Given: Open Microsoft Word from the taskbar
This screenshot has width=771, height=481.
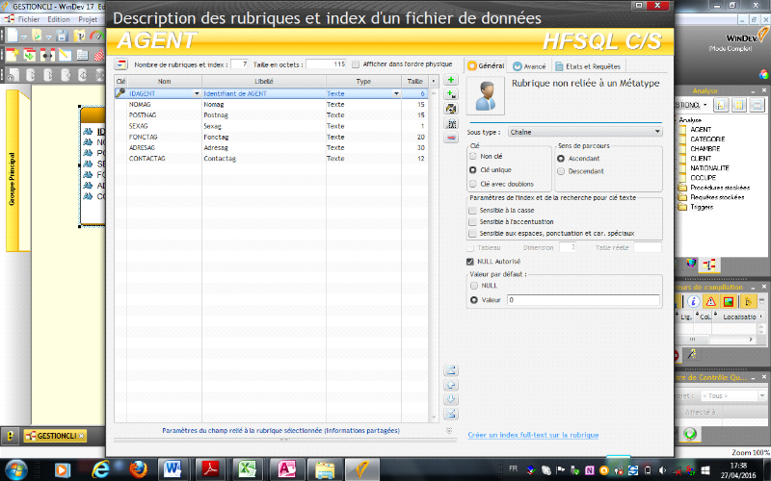Looking at the screenshot, I should [x=173, y=468].
